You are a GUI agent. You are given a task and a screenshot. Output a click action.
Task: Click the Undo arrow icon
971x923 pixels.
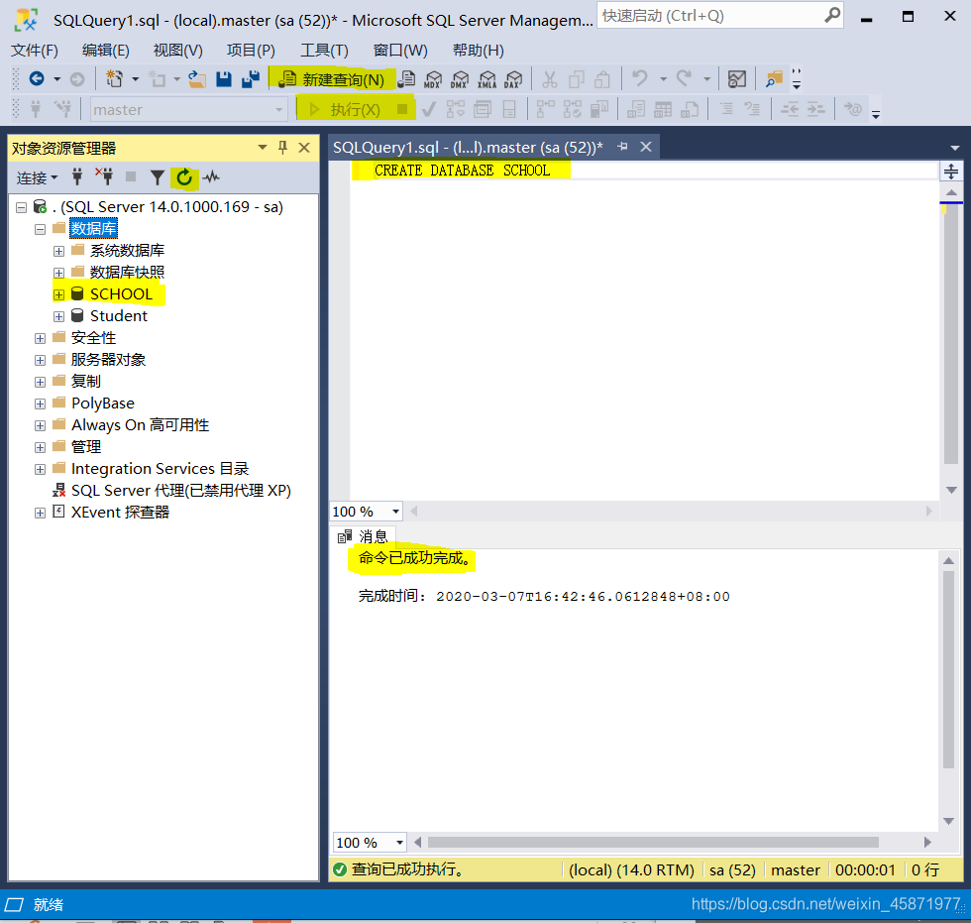639,78
